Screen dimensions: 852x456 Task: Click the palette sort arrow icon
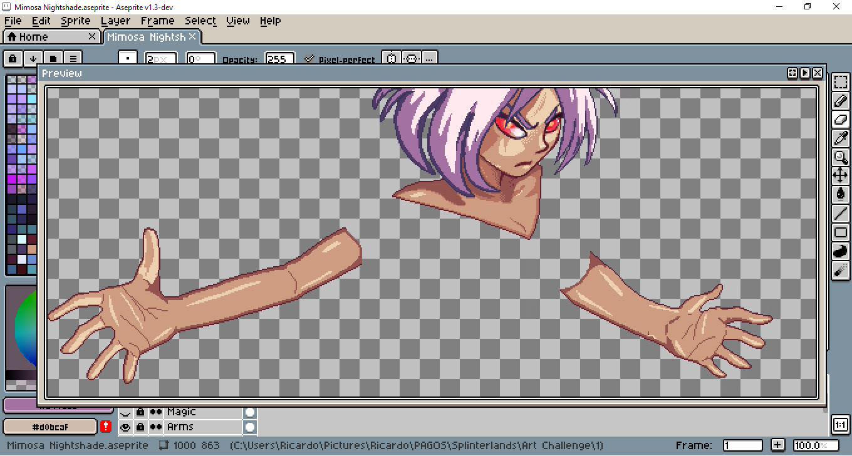pos(33,59)
